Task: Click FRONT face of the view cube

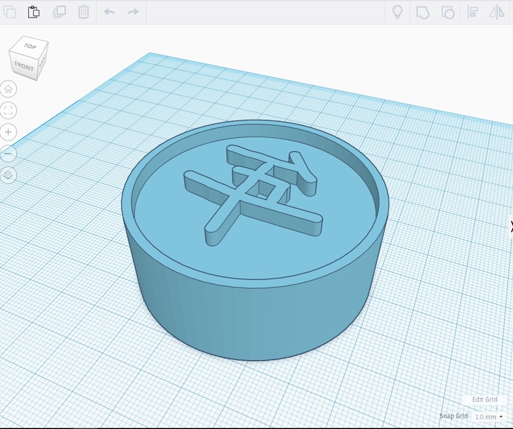Action: [24, 66]
